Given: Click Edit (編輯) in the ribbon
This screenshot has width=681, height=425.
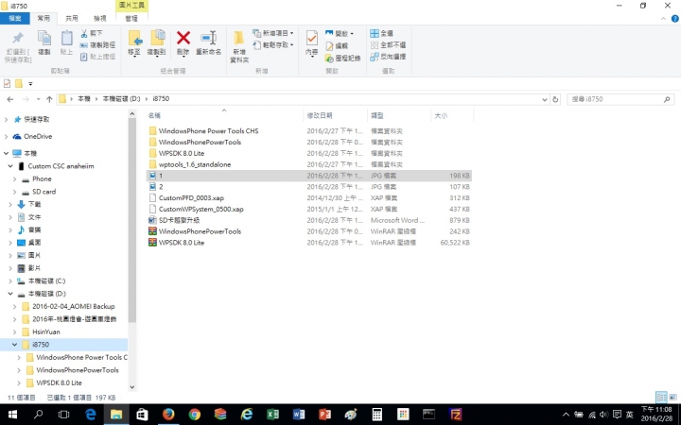Looking at the screenshot, I should 337,45.
